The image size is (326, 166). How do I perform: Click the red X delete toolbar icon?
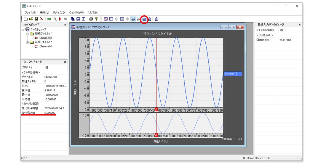point(41,19)
